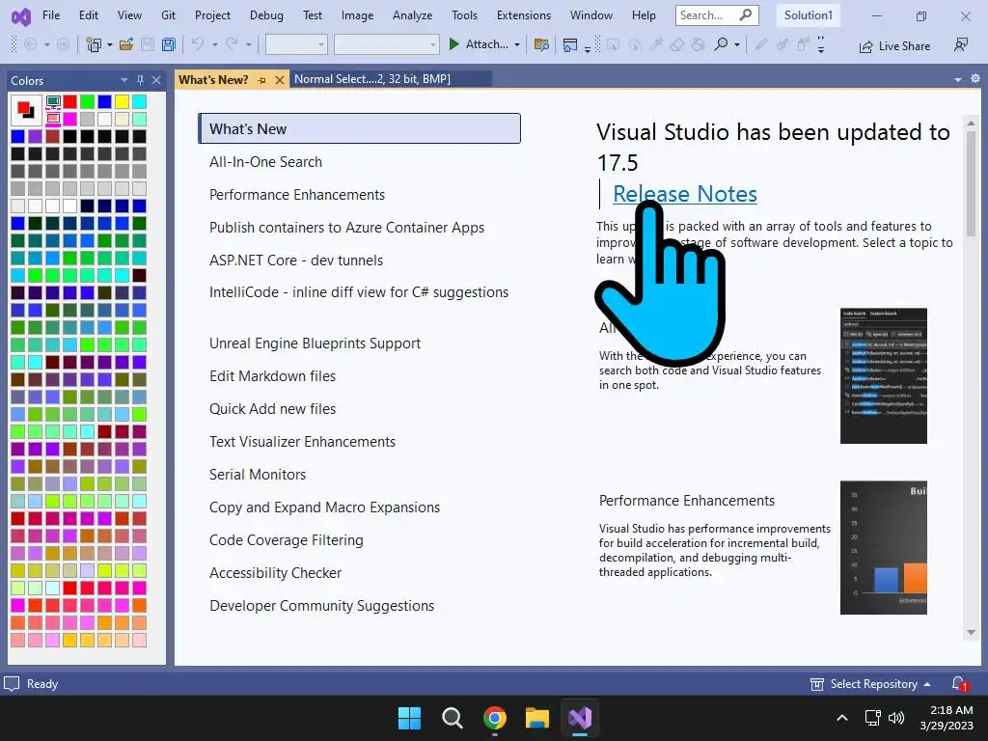Image resolution: width=988 pixels, height=741 pixels.
Task: Open the Git menu
Action: [168, 15]
